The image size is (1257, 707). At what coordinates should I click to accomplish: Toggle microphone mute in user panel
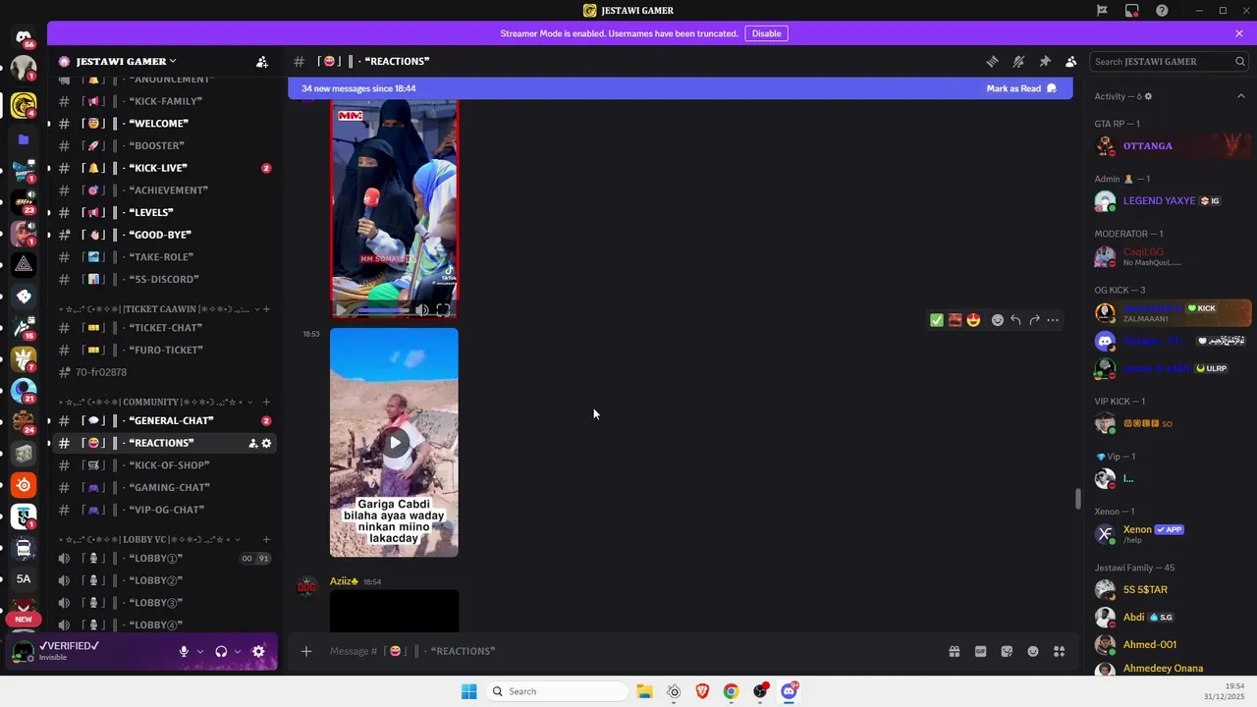(x=184, y=651)
